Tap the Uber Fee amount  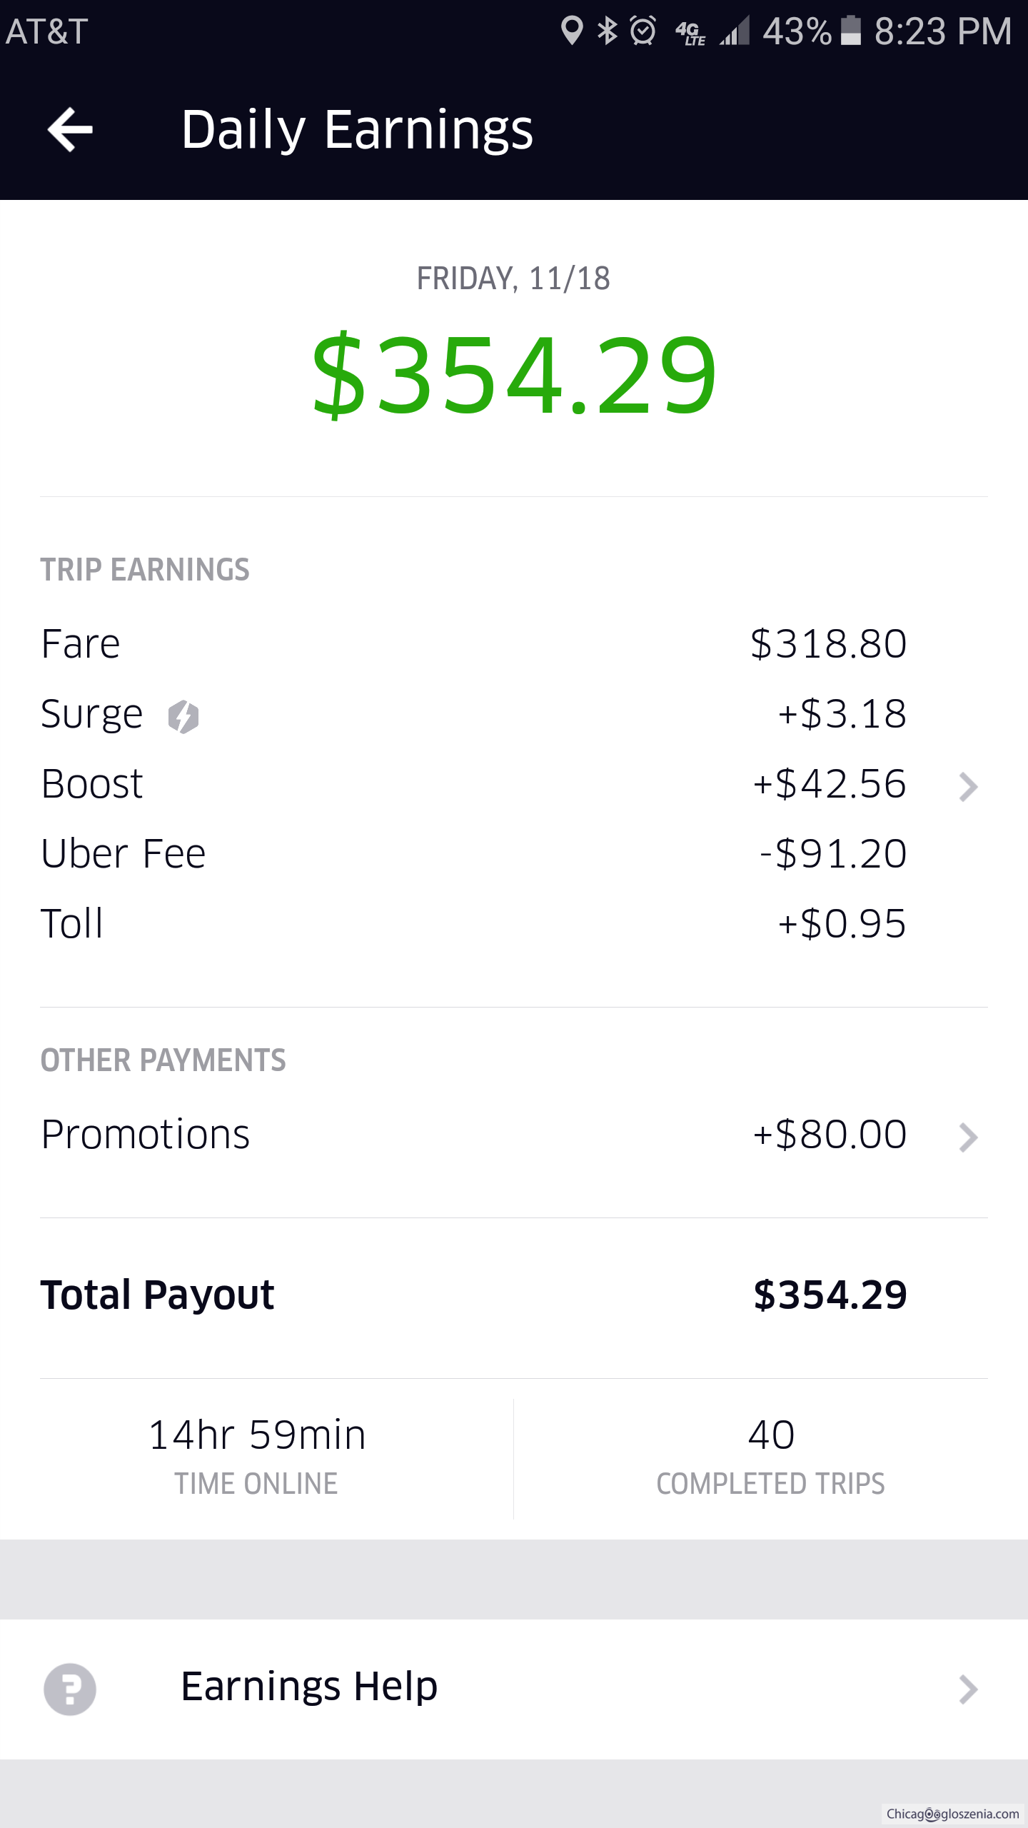(x=833, y=854)
